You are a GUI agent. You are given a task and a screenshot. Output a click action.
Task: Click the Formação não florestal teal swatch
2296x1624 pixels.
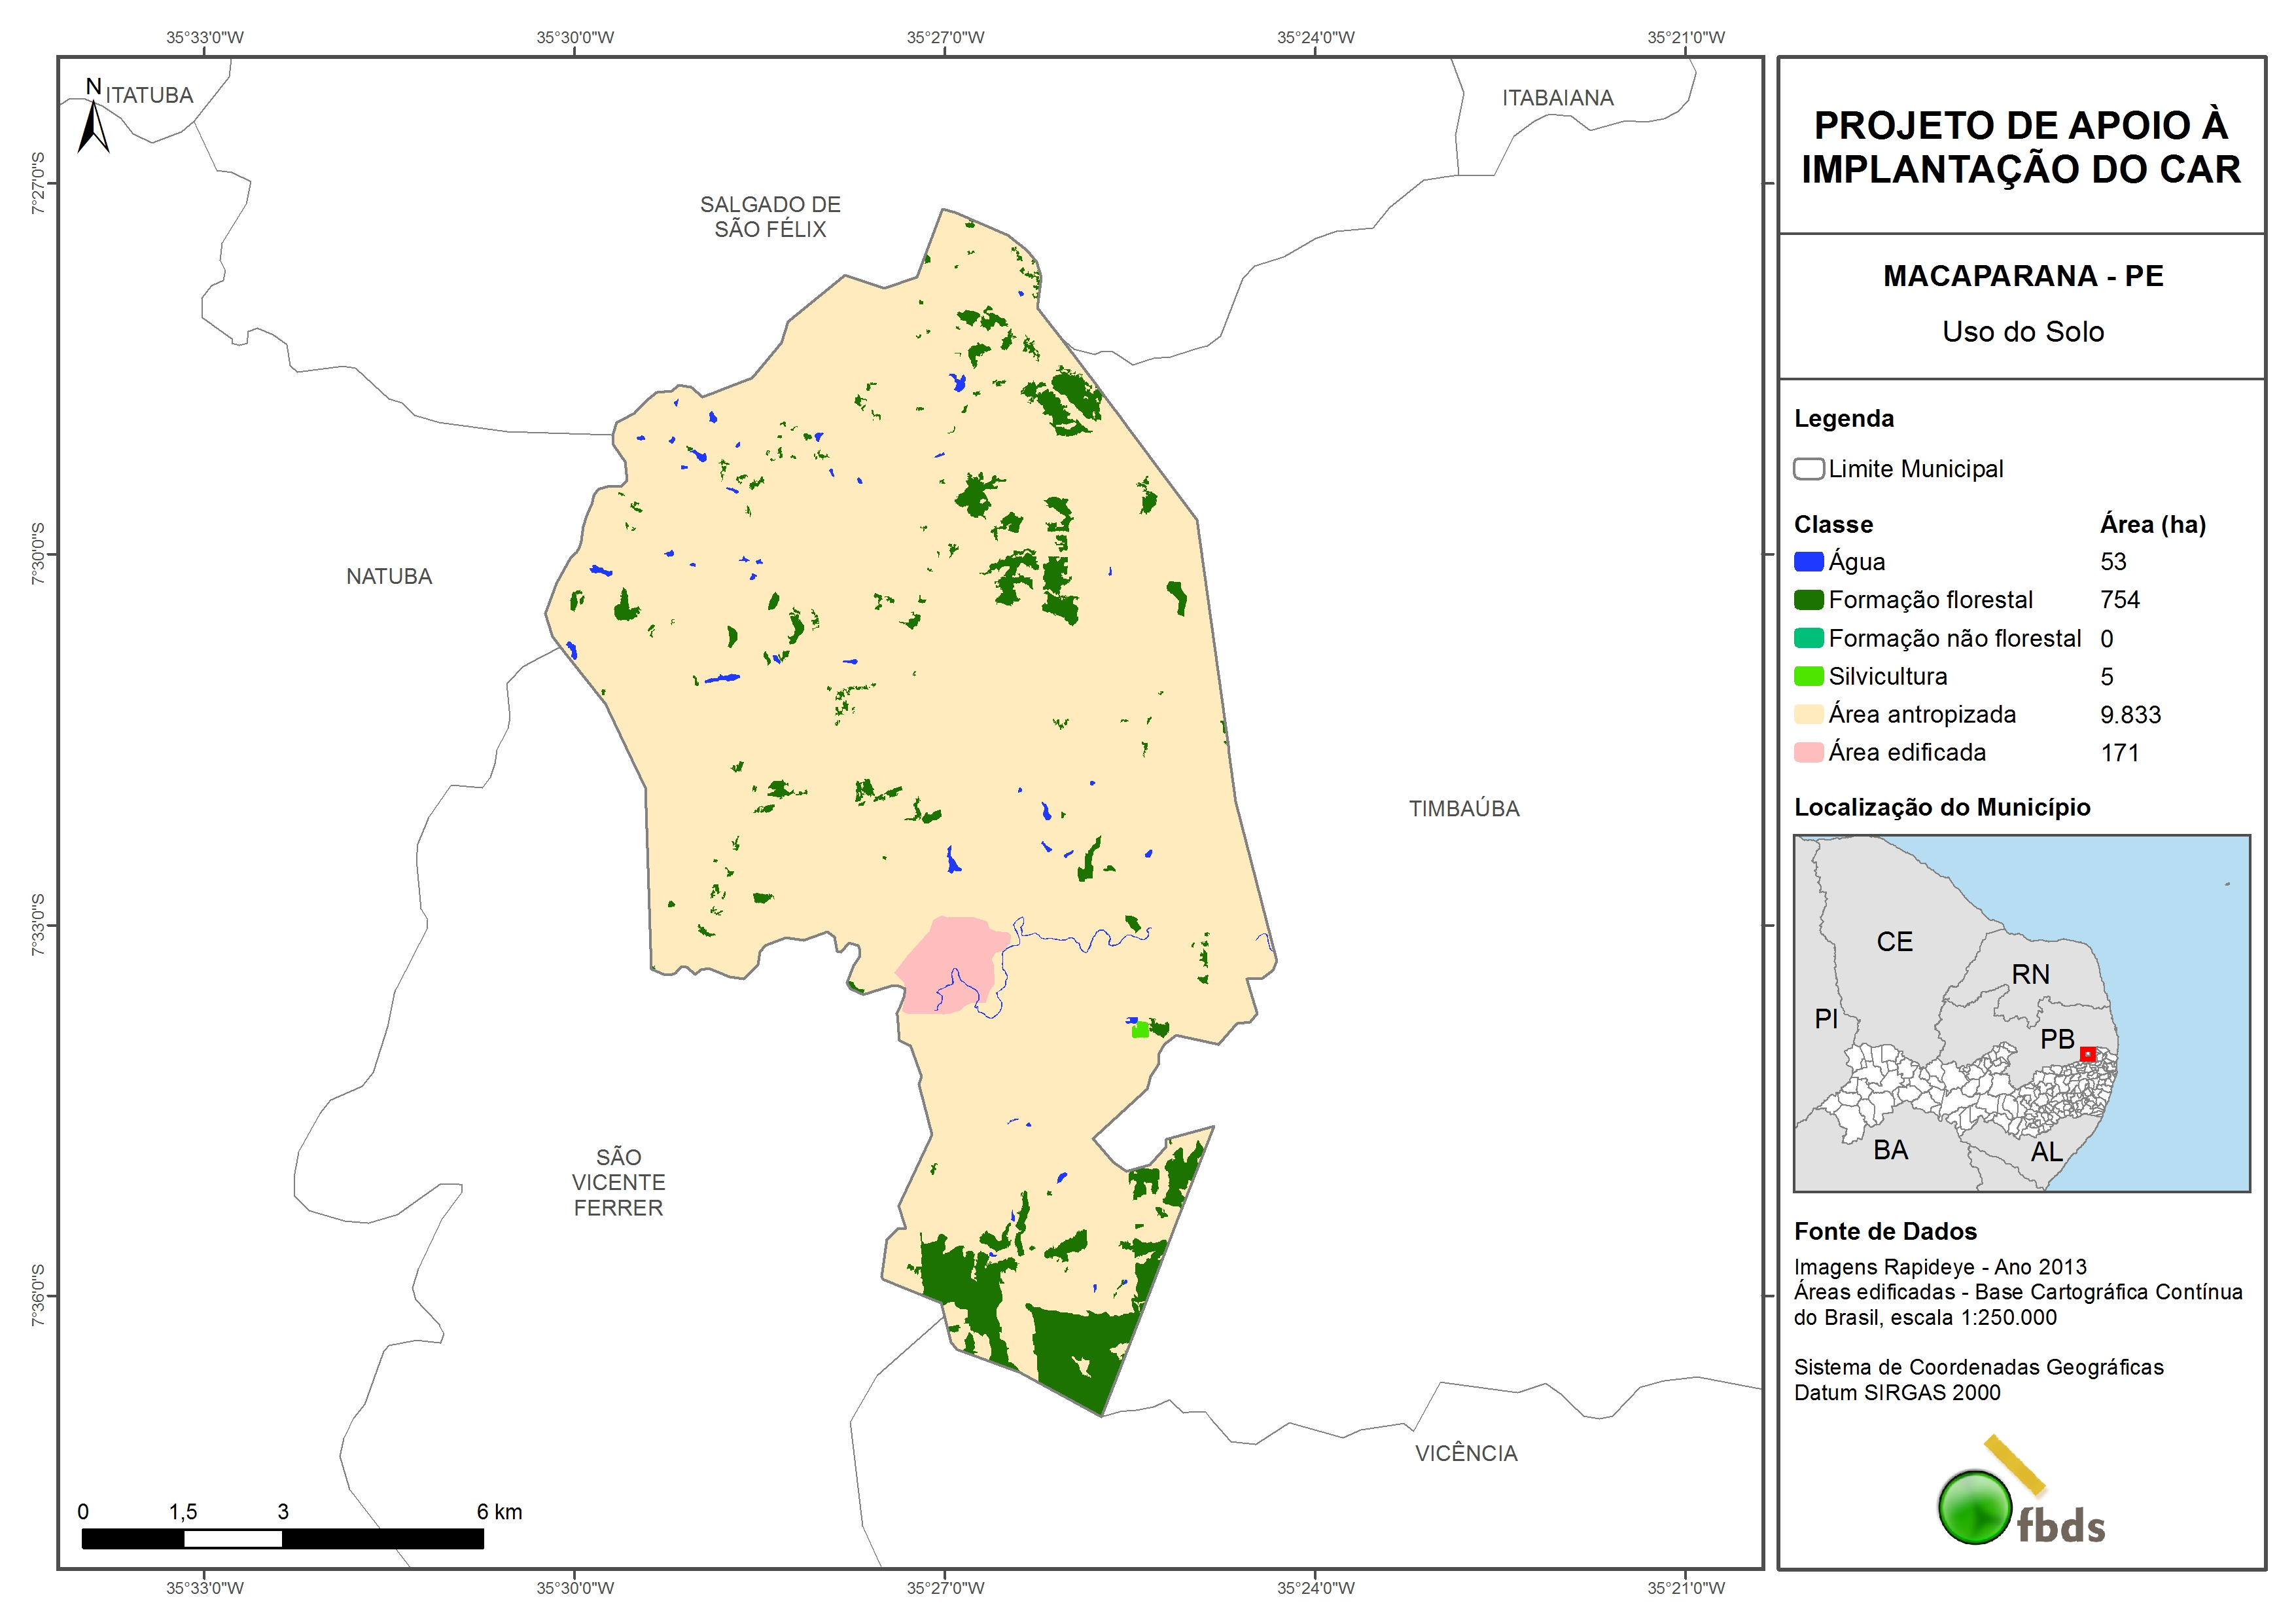click(1808, 638)
